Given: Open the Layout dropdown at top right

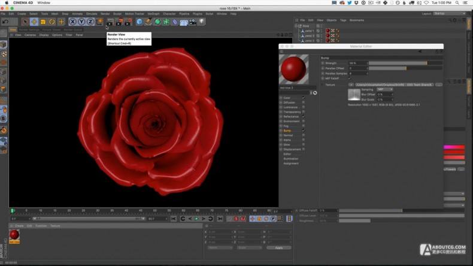Looking at the screenshot, I should (449, 13).
